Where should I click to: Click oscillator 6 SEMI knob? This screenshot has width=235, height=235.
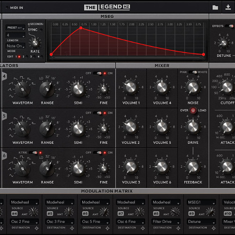[78, 169]
